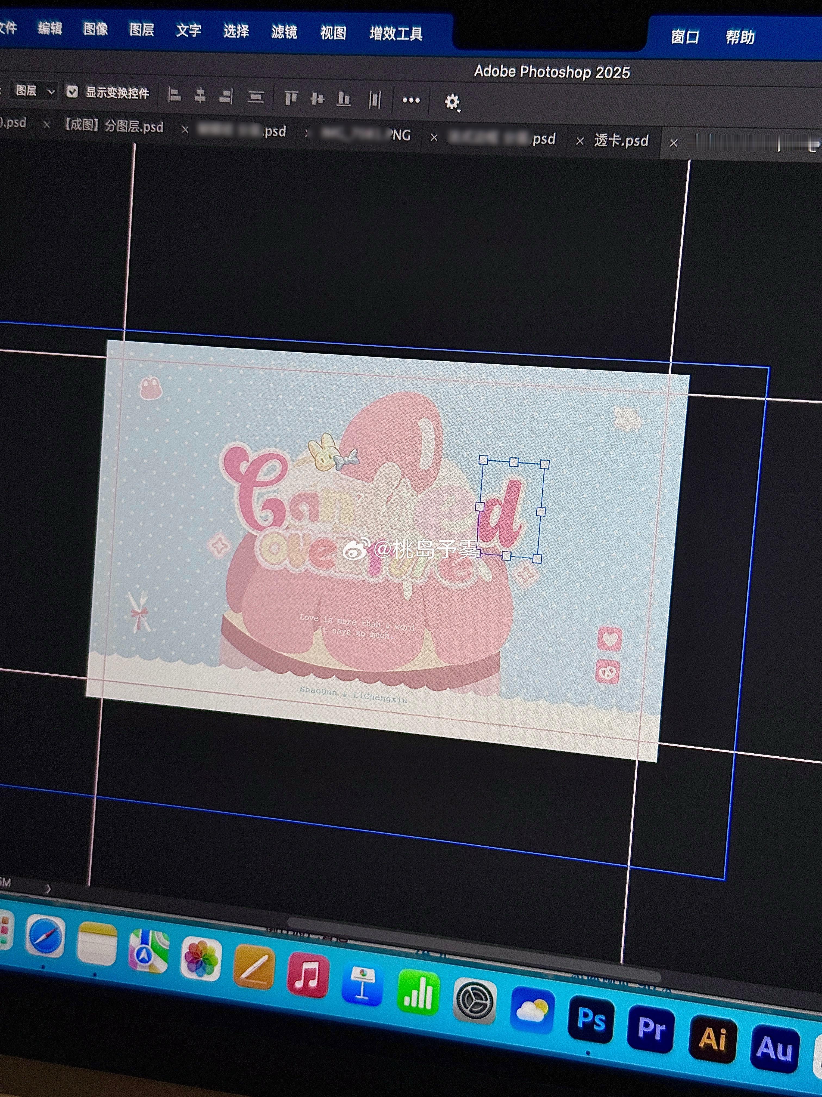Open Music from the Dock
This screenshot has width=822, height=1097.
point(308,975)
